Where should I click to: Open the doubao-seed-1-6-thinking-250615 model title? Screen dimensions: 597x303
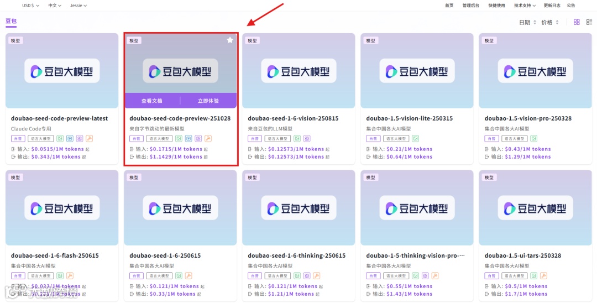tap(297, 255)
